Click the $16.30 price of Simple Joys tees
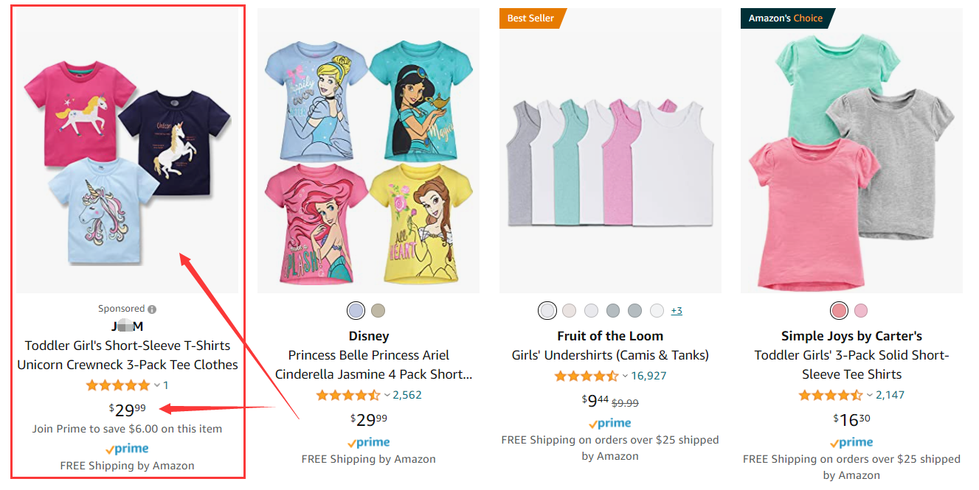This screenshot has height=490, width=979. pyautogui.click(x=851, y=419)
